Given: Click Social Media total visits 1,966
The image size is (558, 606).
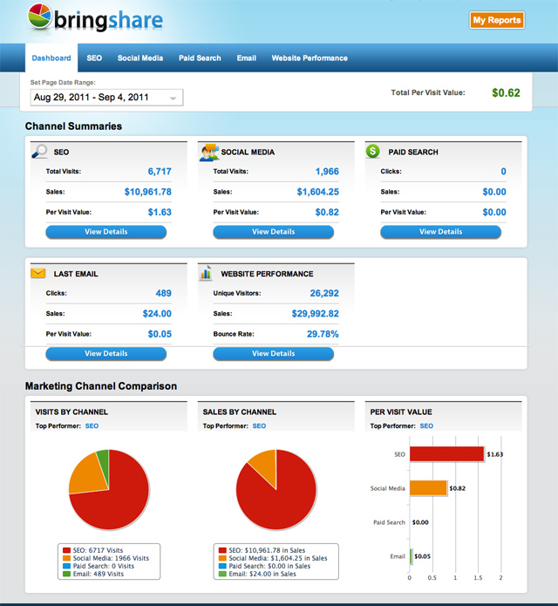Looking at the screenshot, I should point(327,172).
